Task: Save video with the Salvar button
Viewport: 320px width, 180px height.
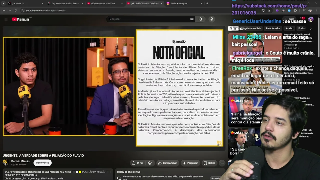Action: [209, 163]
